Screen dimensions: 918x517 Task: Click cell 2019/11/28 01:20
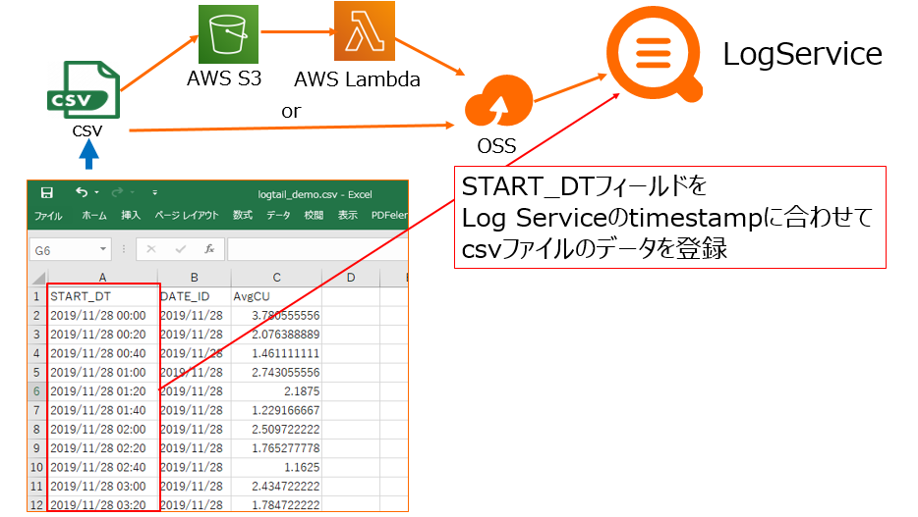point(102,391)
